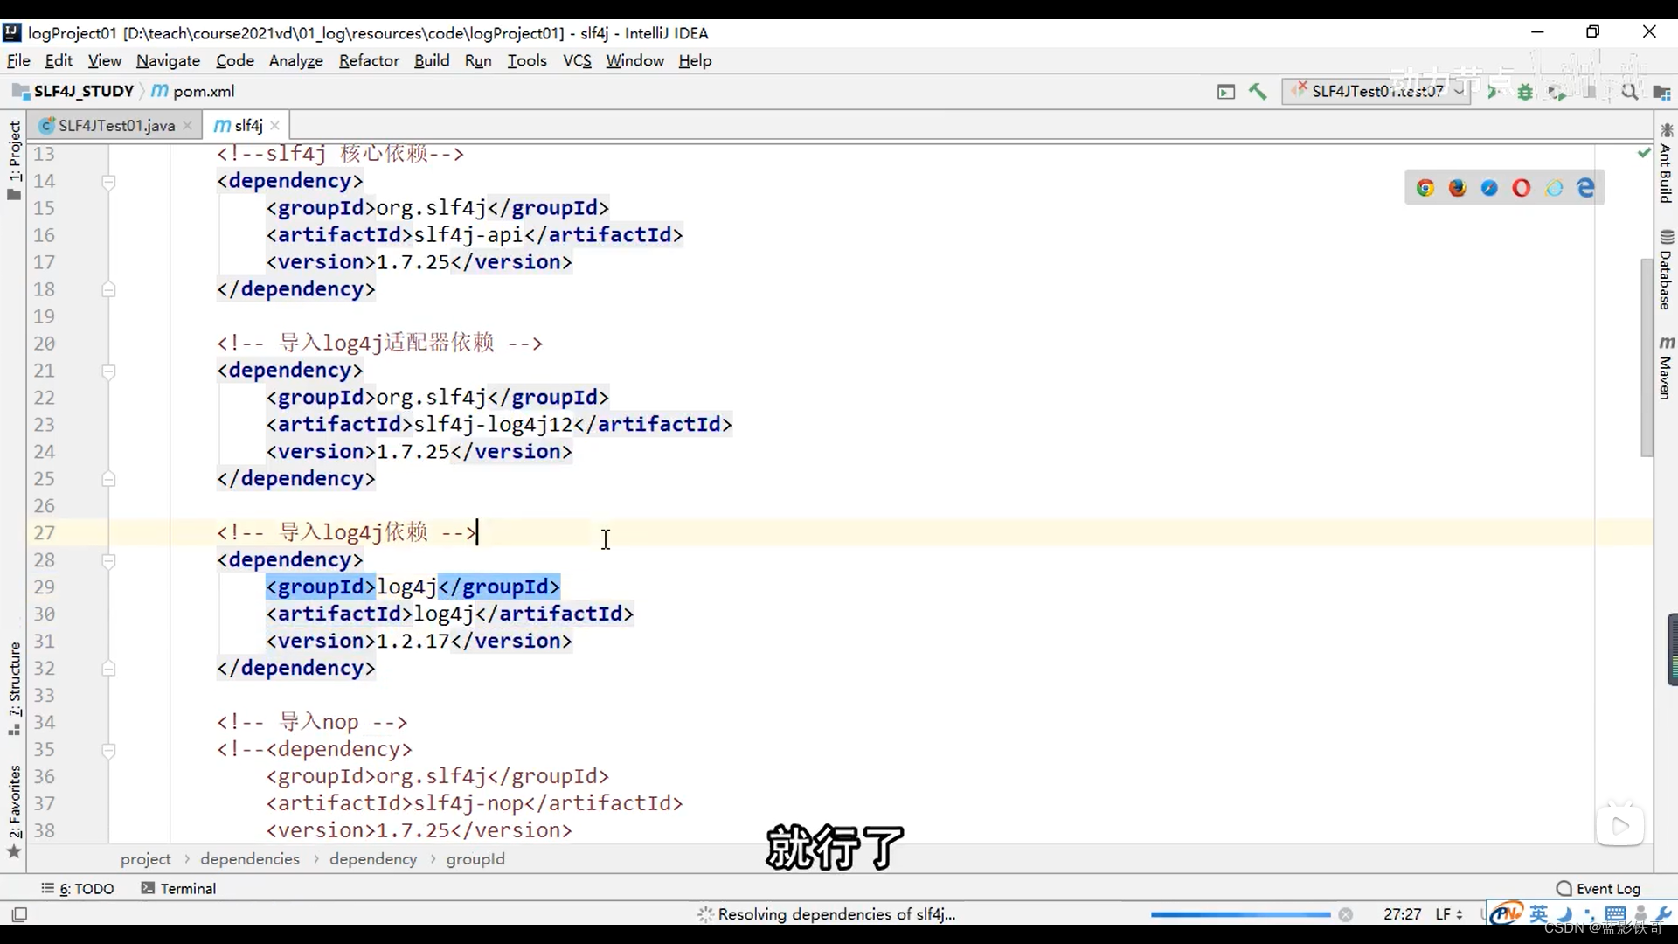Open in Opera browser icon
Image resolution: width=1678 pixels, height=944 pixels.
pyautogui.click(x=1522, y=188)
